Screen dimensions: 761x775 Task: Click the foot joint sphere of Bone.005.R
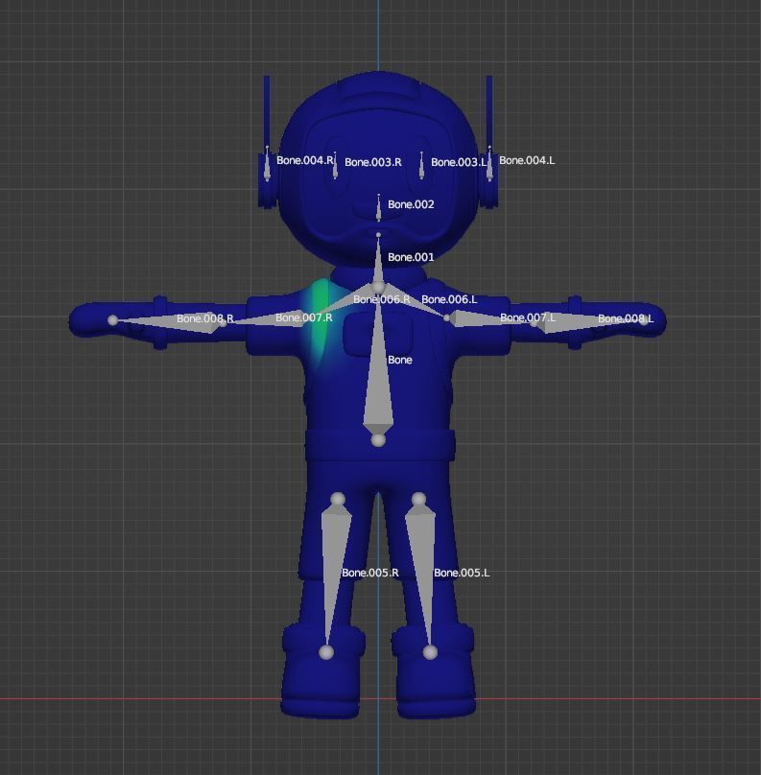tap(326, 652)
